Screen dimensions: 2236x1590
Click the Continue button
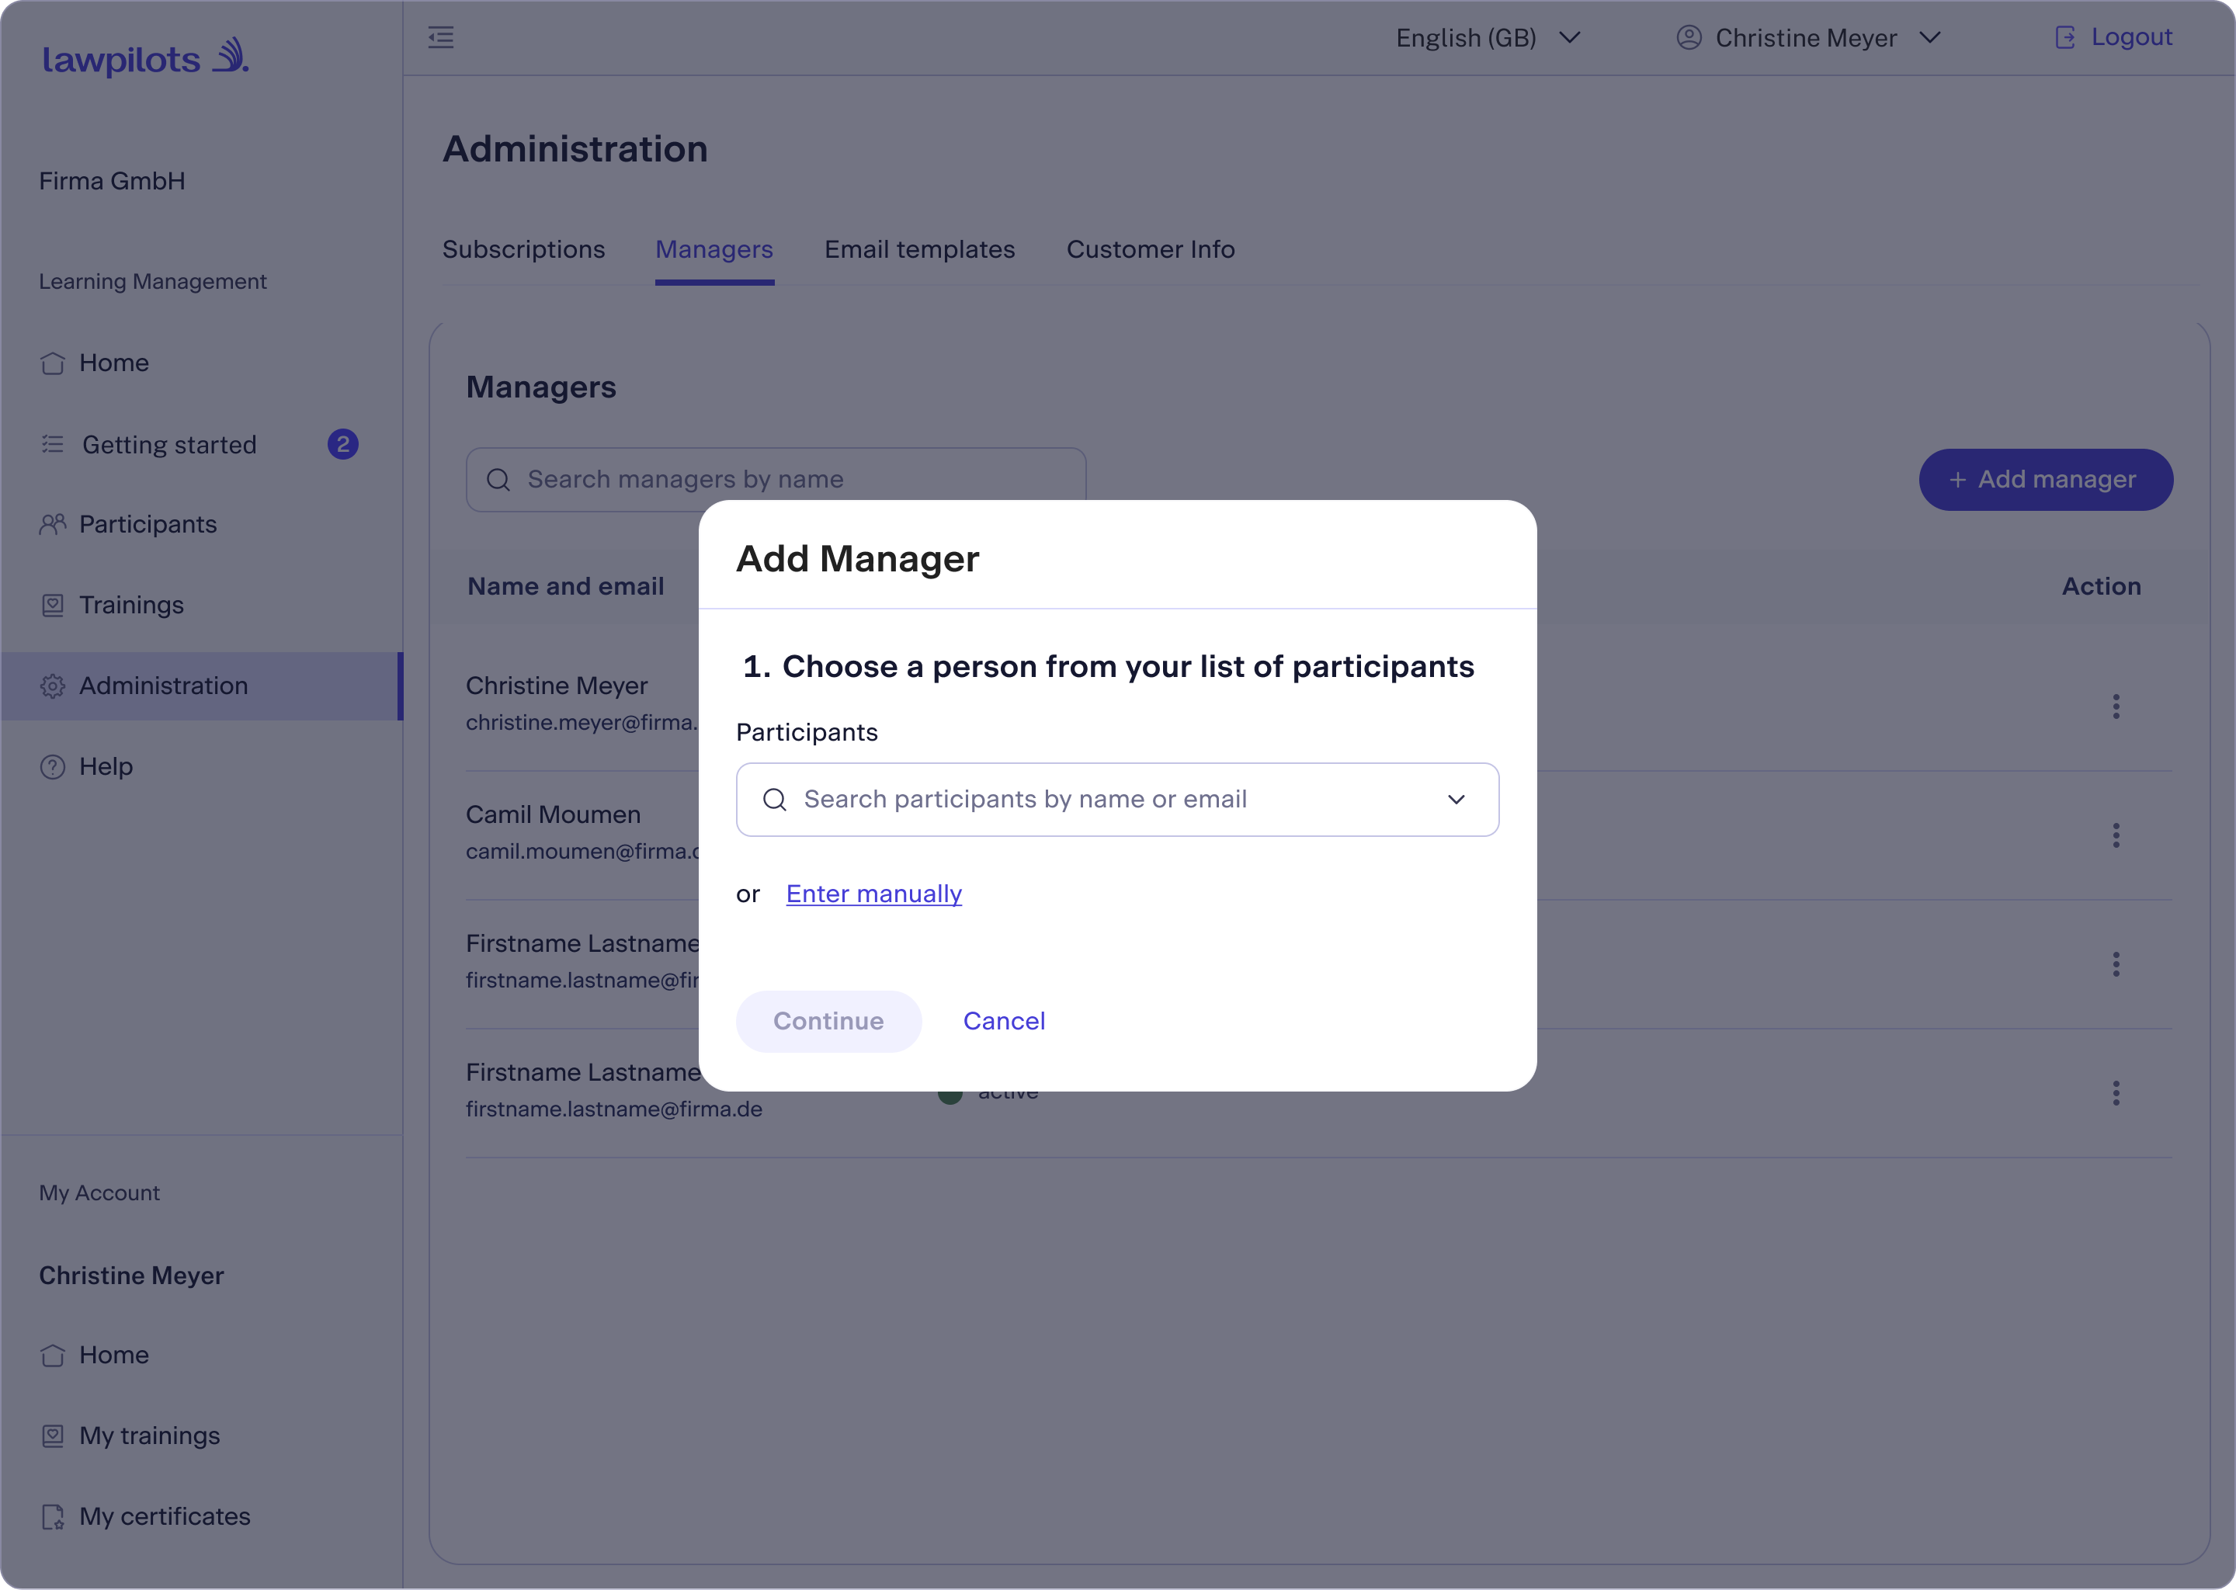coord(828,1021)
